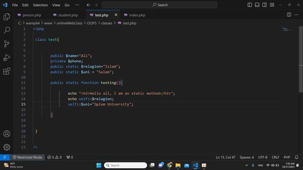Open the Customize Layout icon
The image size is (303, 170).
[x=272, y=5]
